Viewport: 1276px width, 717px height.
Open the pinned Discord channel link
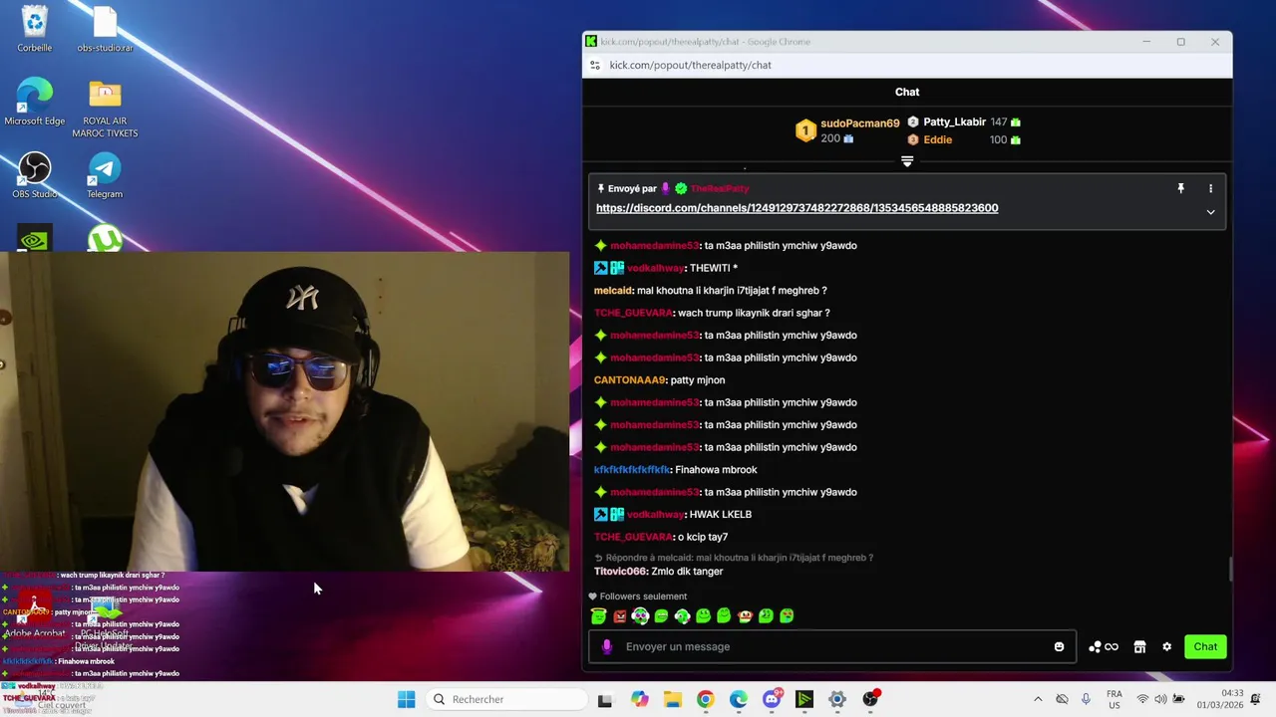click(x=797, y=208)
